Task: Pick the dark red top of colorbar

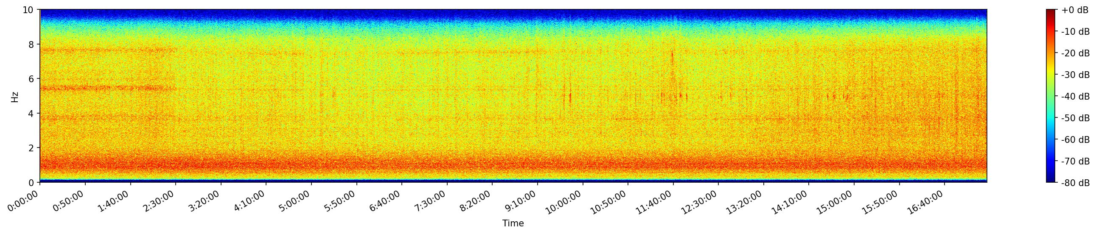Action: [1051, 11]
